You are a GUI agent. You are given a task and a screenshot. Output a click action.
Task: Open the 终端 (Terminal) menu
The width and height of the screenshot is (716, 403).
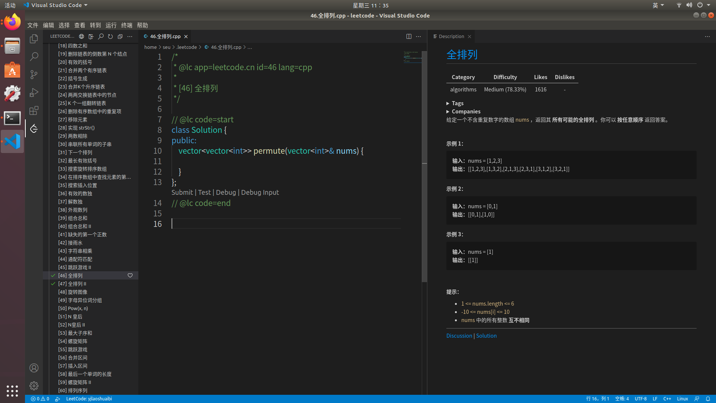[126, 25]
